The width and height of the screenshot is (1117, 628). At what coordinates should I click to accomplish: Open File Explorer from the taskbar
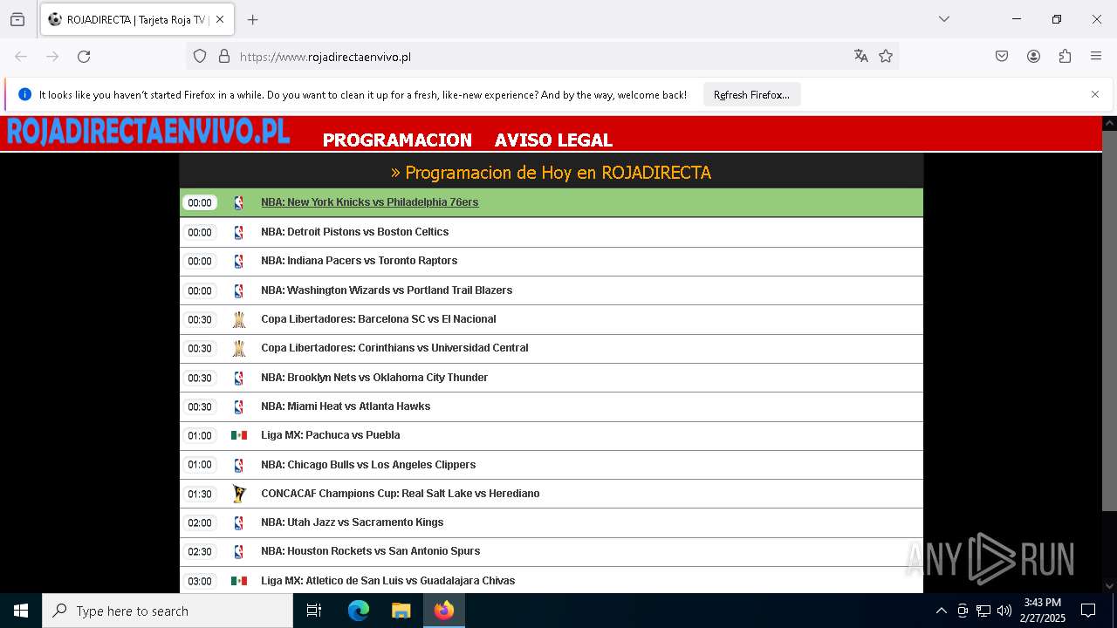click(401, 611)
